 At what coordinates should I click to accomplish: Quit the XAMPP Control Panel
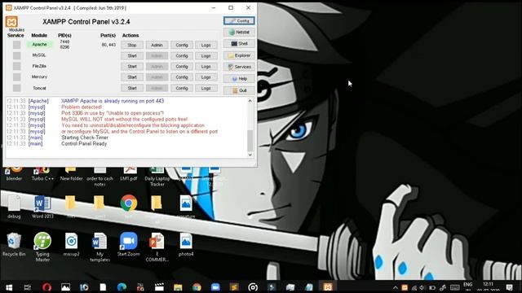pyautogui.click(x=239, y=90)
